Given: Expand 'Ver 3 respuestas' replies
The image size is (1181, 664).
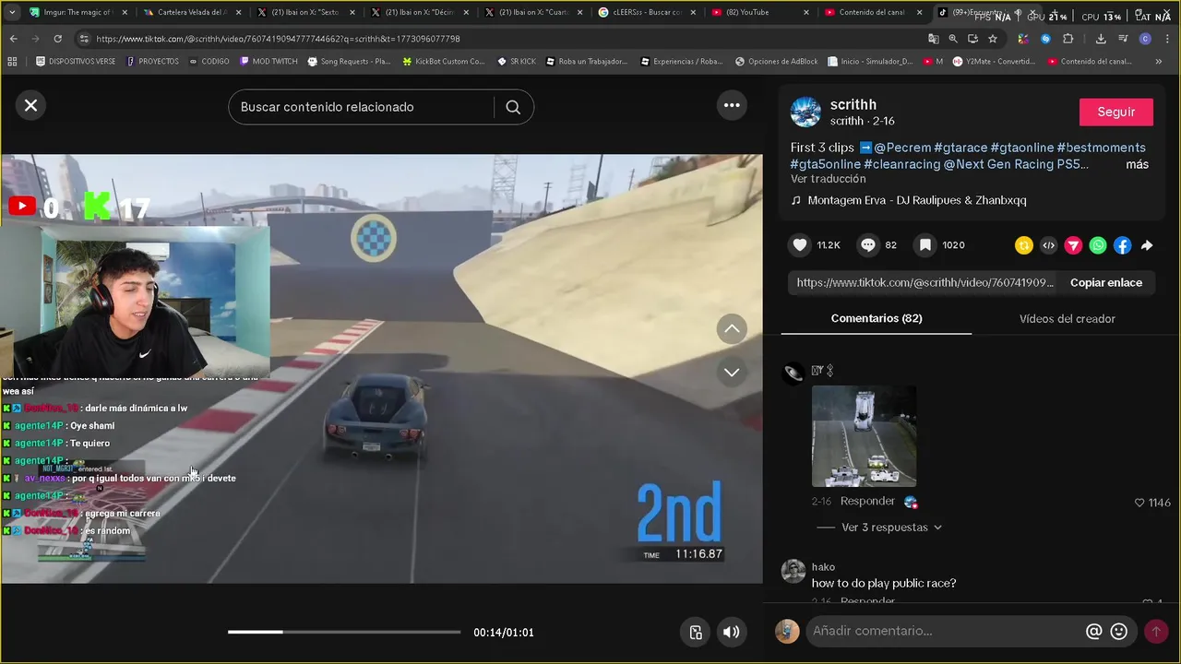Looking at the screenshot, I should 891,528.
